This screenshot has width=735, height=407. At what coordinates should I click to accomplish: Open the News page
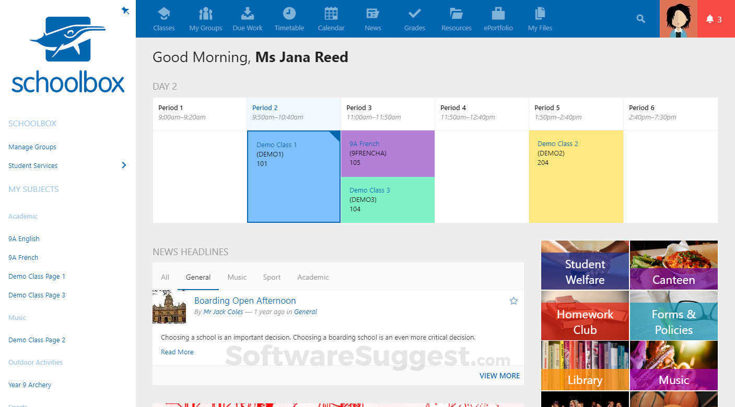tap(372, 19)
